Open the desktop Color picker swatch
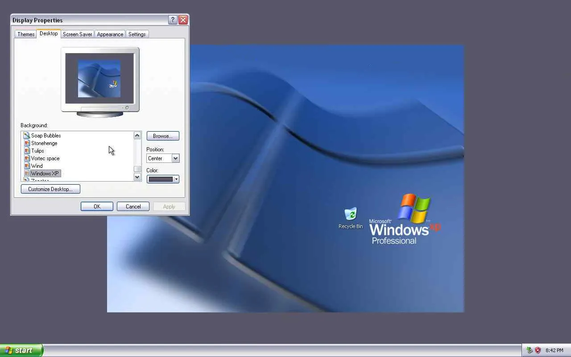 point(163,179)
